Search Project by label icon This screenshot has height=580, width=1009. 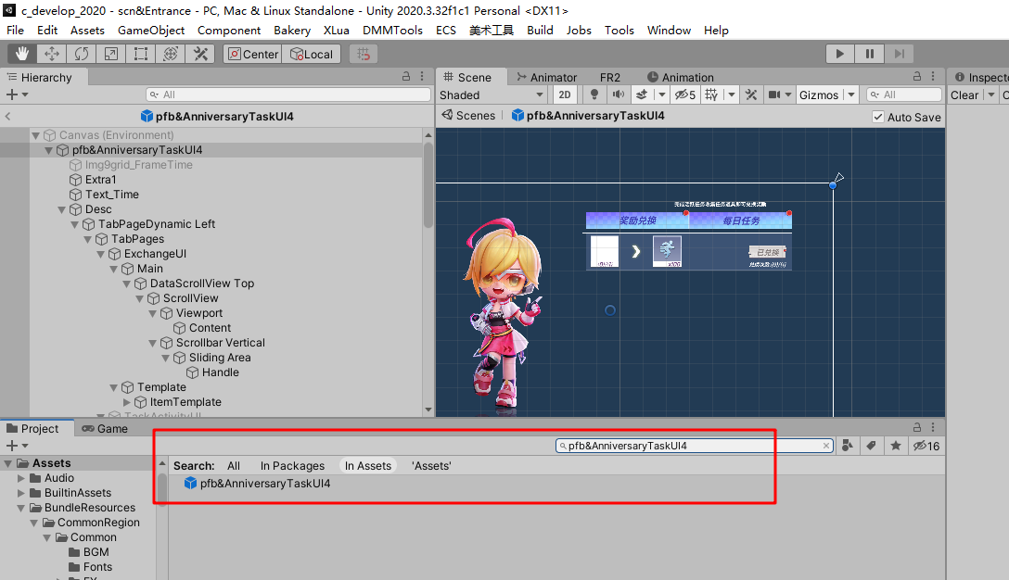point(872,447)
